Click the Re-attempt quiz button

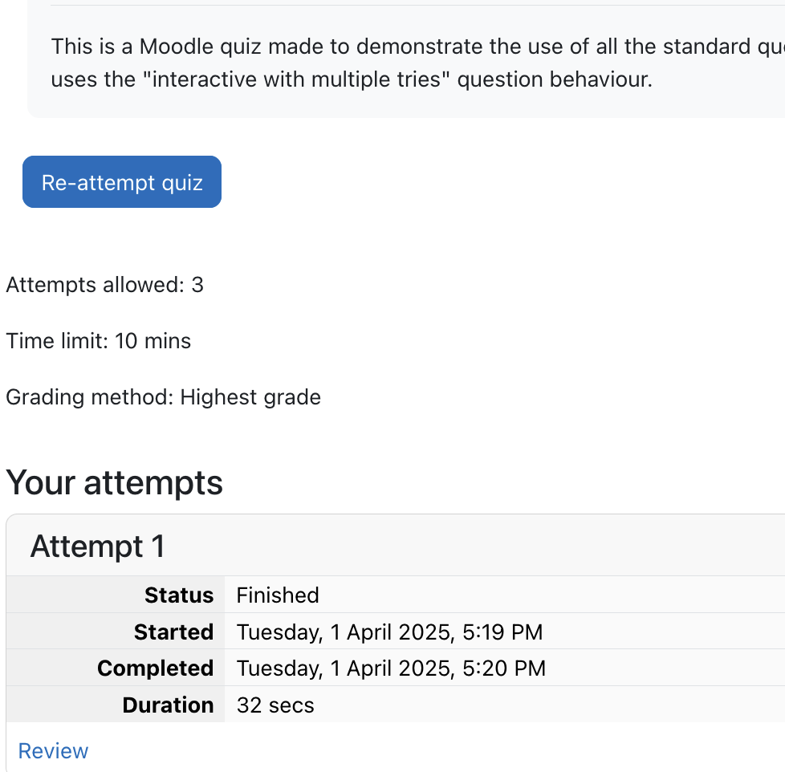pyautogui.click(x=122, y=181)
